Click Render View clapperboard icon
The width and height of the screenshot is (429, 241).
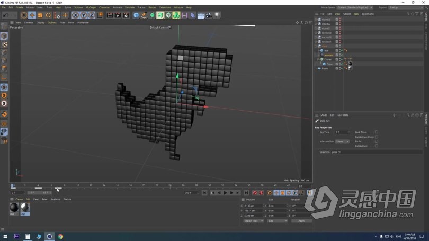[110, 15]
